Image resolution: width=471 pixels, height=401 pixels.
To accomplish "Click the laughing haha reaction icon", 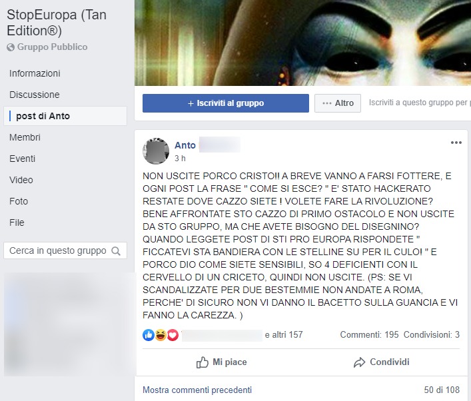I will pos(161,334).
